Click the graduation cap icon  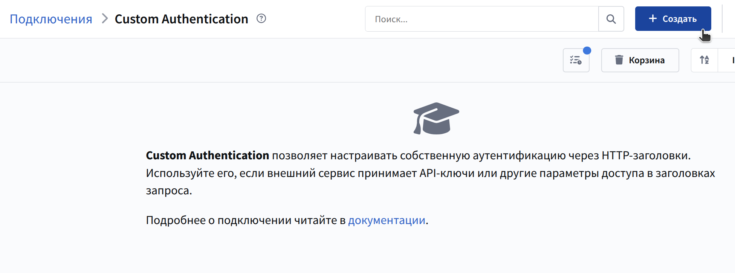[436, 119]
